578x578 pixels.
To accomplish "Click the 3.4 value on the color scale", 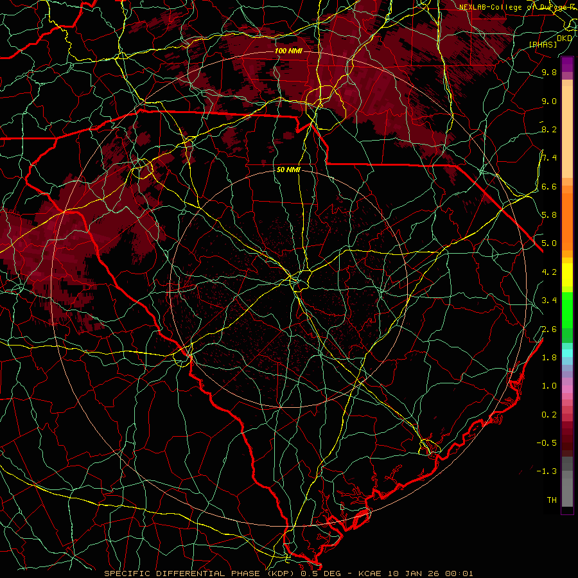I will pyautogui.click(x=549, y=301).
